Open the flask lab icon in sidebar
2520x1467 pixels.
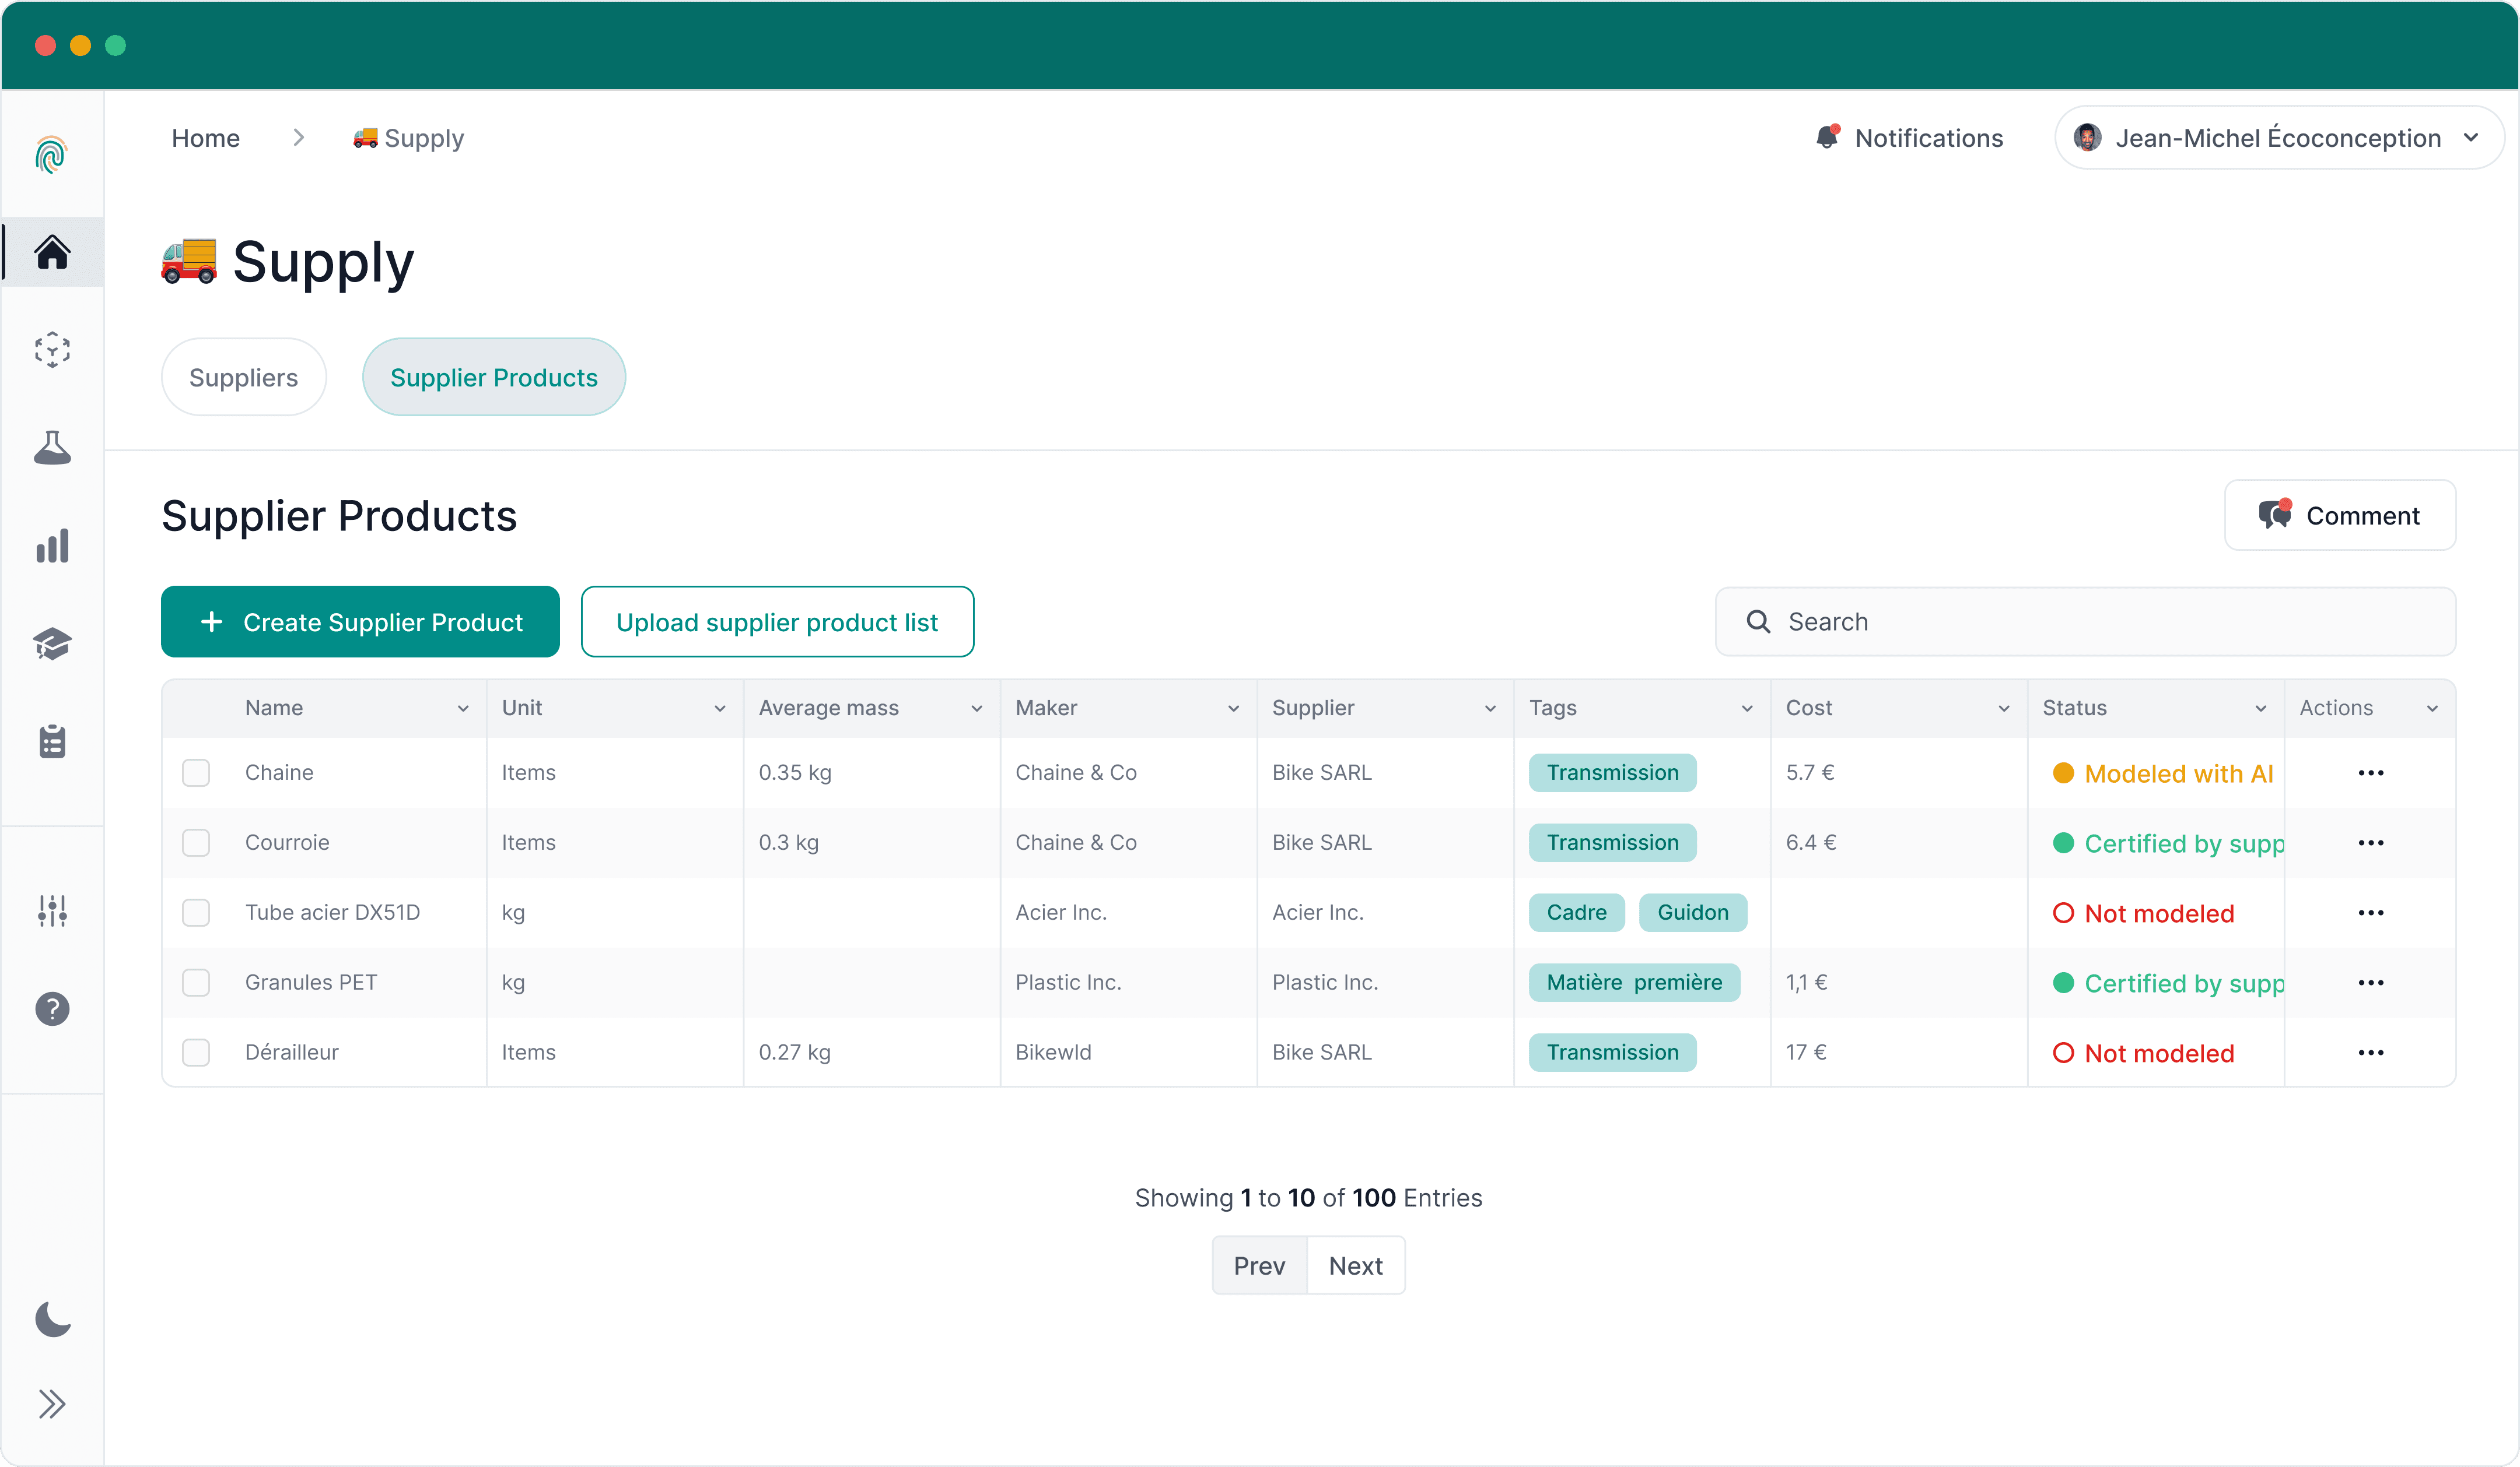[x=52, y=448]
